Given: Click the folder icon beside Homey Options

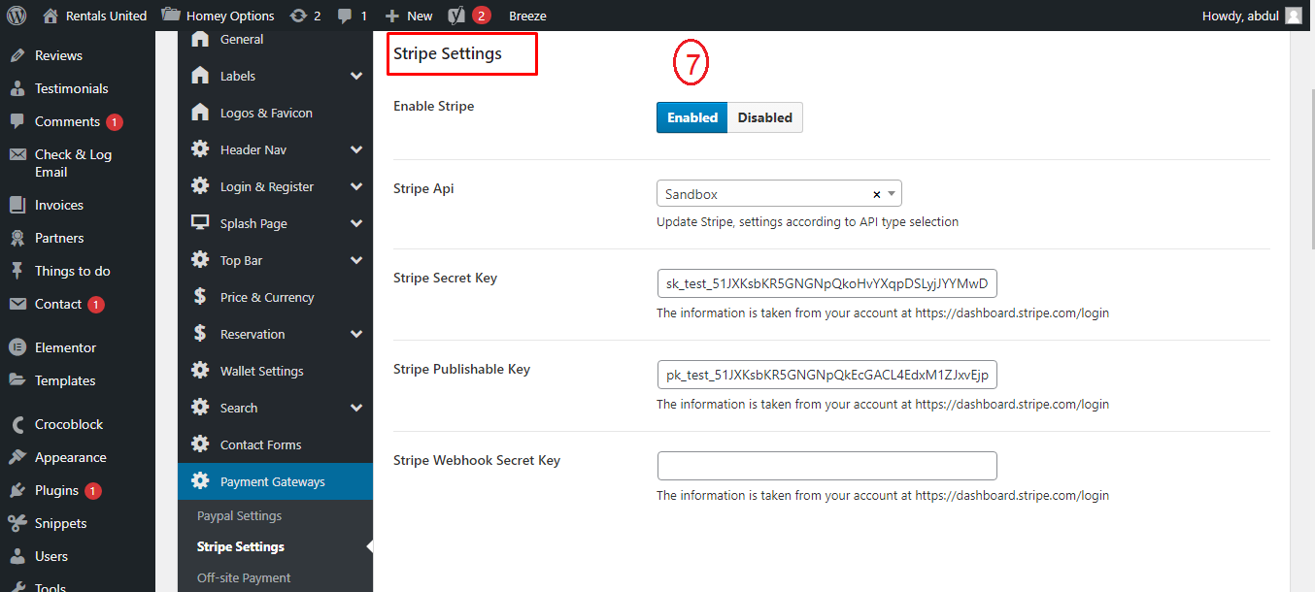Looking at the screenshot, I should tap(171, 16).
